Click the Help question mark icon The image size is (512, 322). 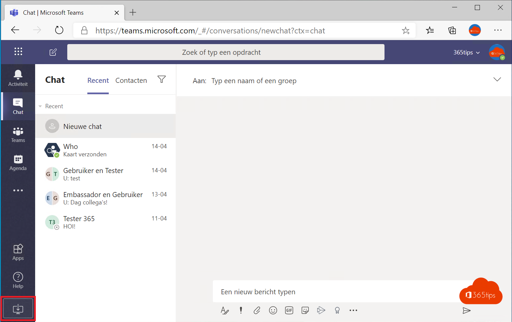18,280
